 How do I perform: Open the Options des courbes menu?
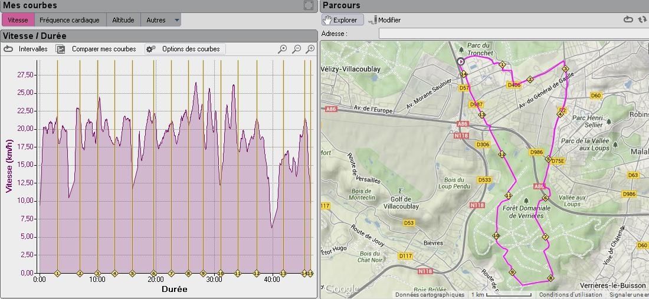(x=190, y=49)
